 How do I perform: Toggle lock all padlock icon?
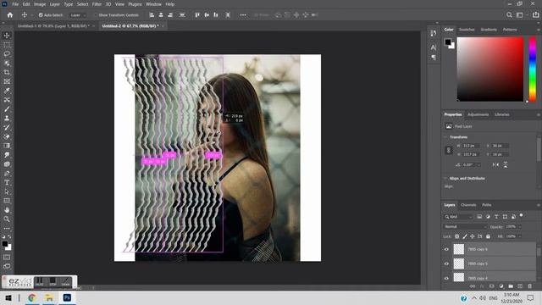(488, 236)
